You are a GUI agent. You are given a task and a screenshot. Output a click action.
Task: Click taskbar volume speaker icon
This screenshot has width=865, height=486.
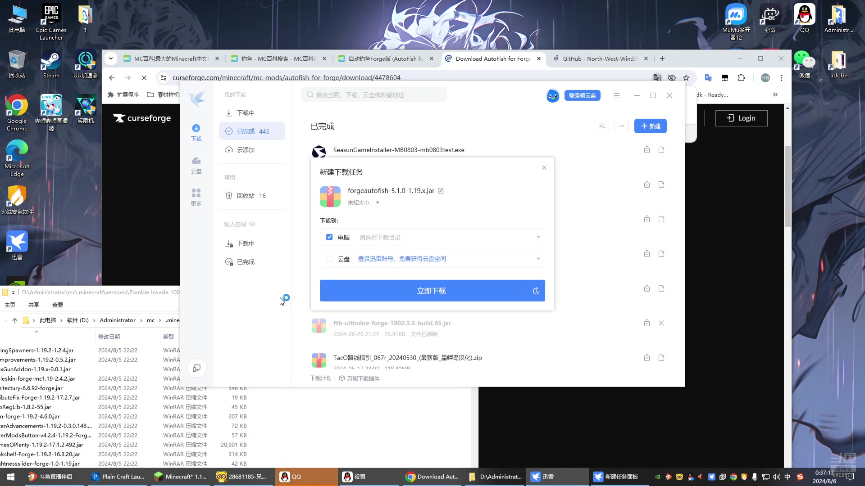coord(777,477)
